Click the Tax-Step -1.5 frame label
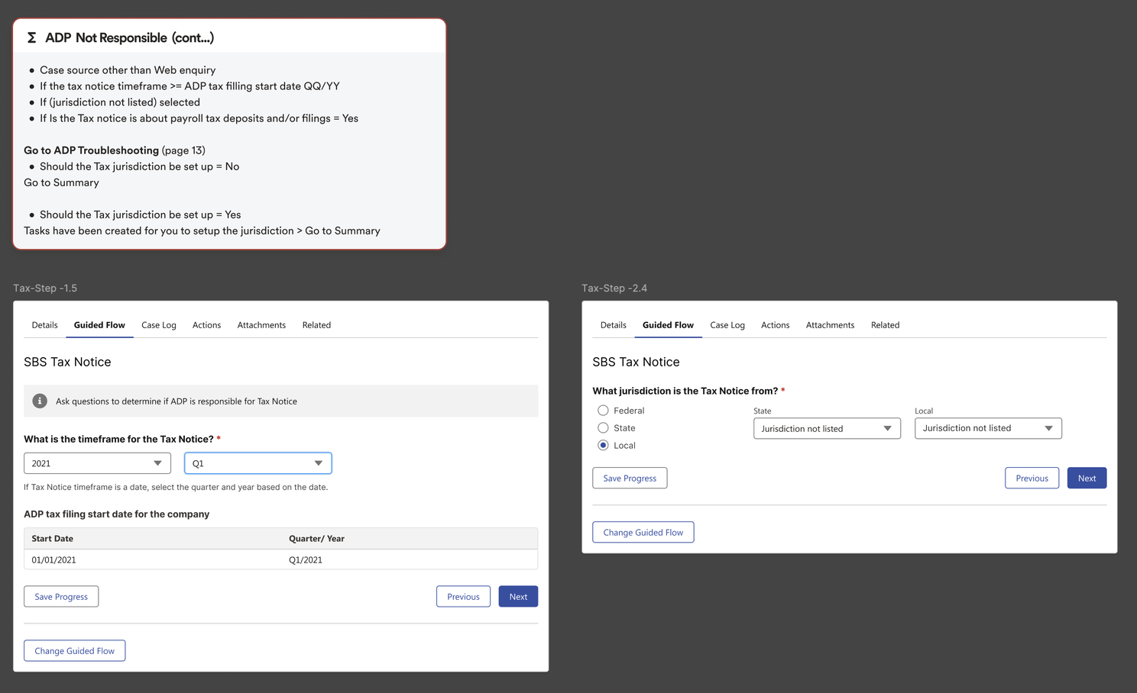Image resolution: width=1137 pixels, height=693 pixels. (x=45, y=288)
